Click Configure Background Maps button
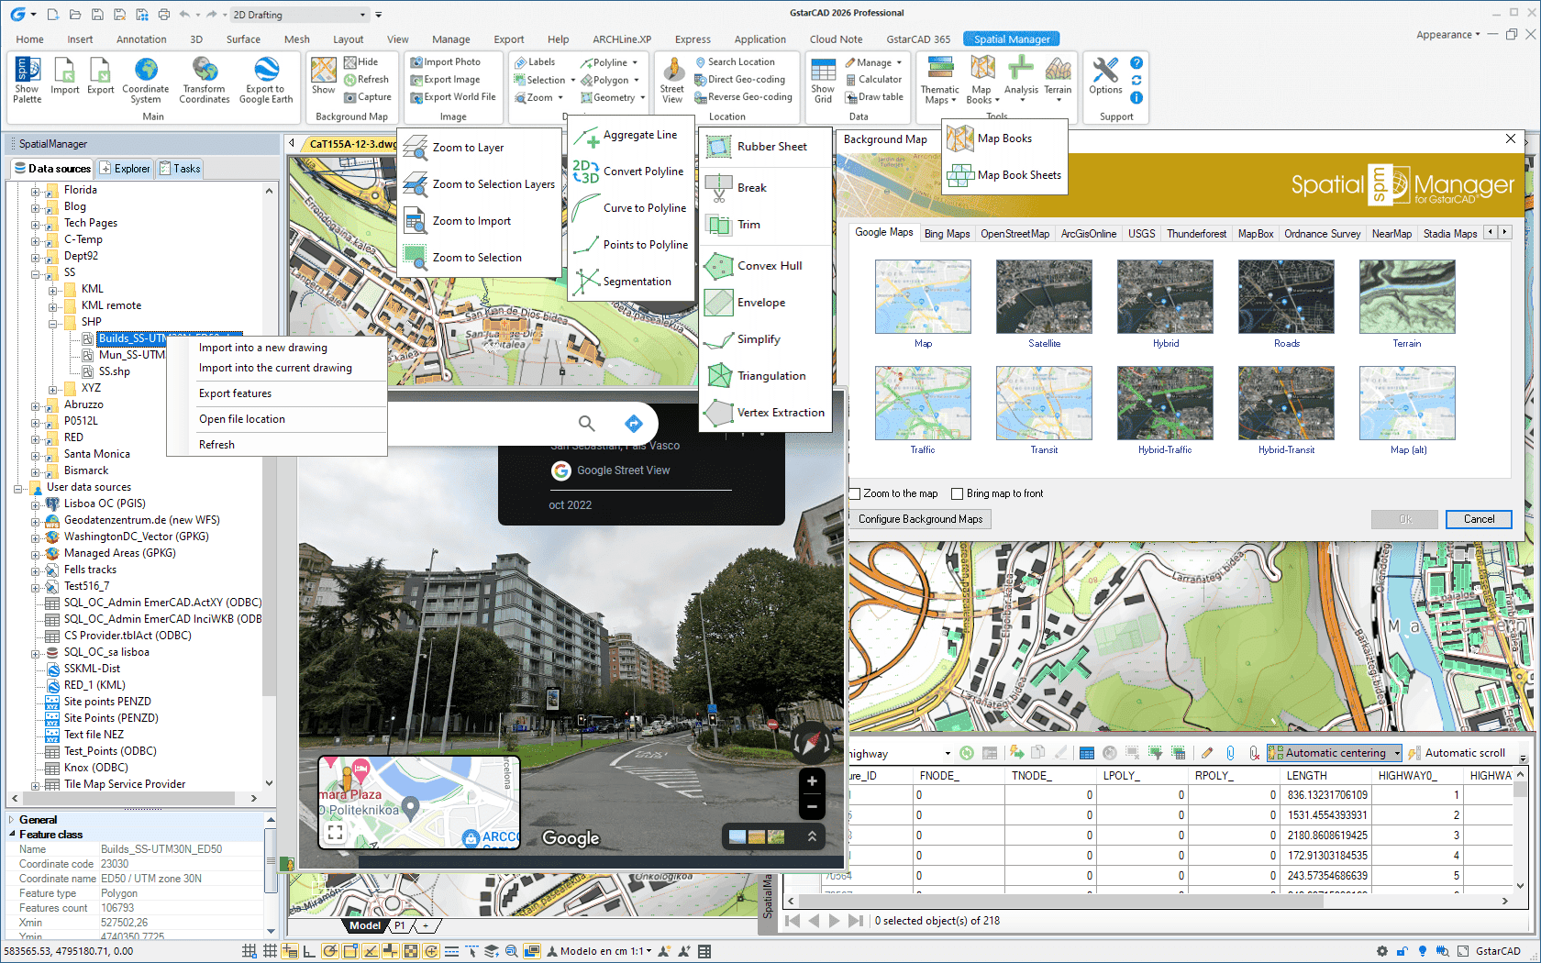The width and height of the screenshot is (1541, 963). [920, 519]
